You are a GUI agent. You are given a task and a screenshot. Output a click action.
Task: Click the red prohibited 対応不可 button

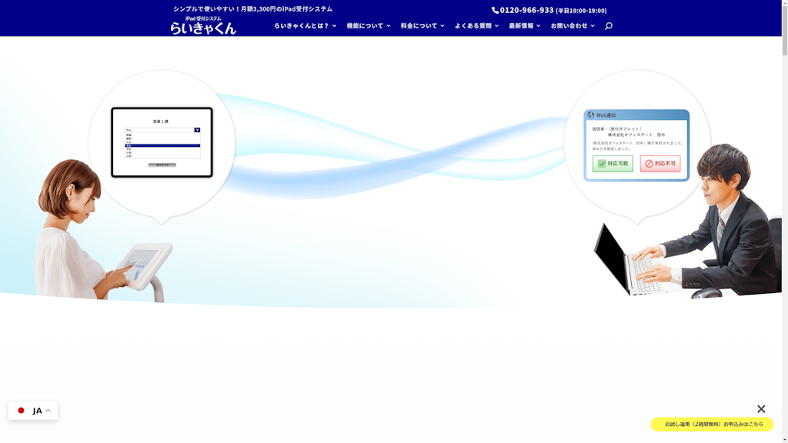coord(659,164)
